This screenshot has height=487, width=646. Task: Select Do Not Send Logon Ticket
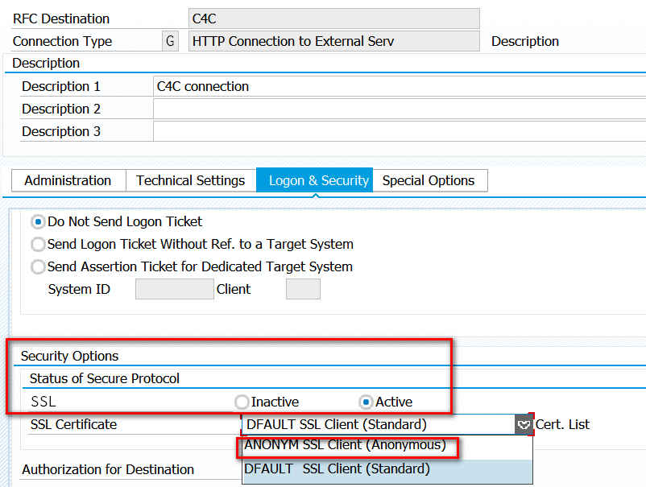[x=38, y=221]
